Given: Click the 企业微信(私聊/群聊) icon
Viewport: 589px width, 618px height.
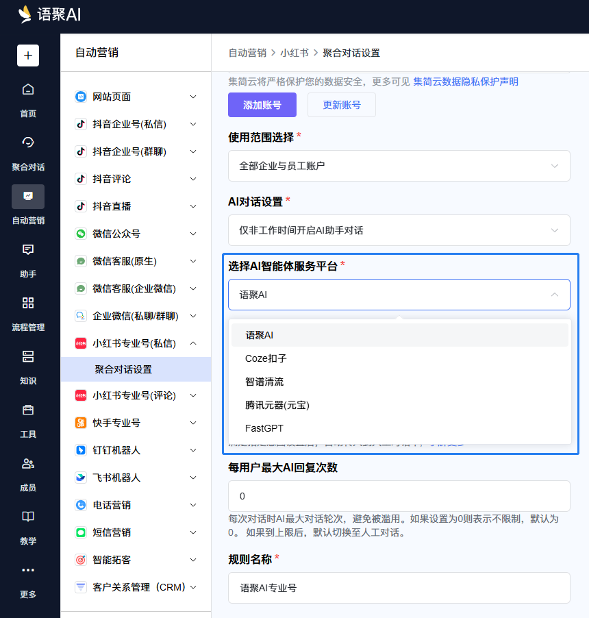Looking at the screenshot, I should (81, 316).
